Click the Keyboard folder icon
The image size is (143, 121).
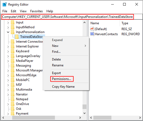click(x=12, y=51)
